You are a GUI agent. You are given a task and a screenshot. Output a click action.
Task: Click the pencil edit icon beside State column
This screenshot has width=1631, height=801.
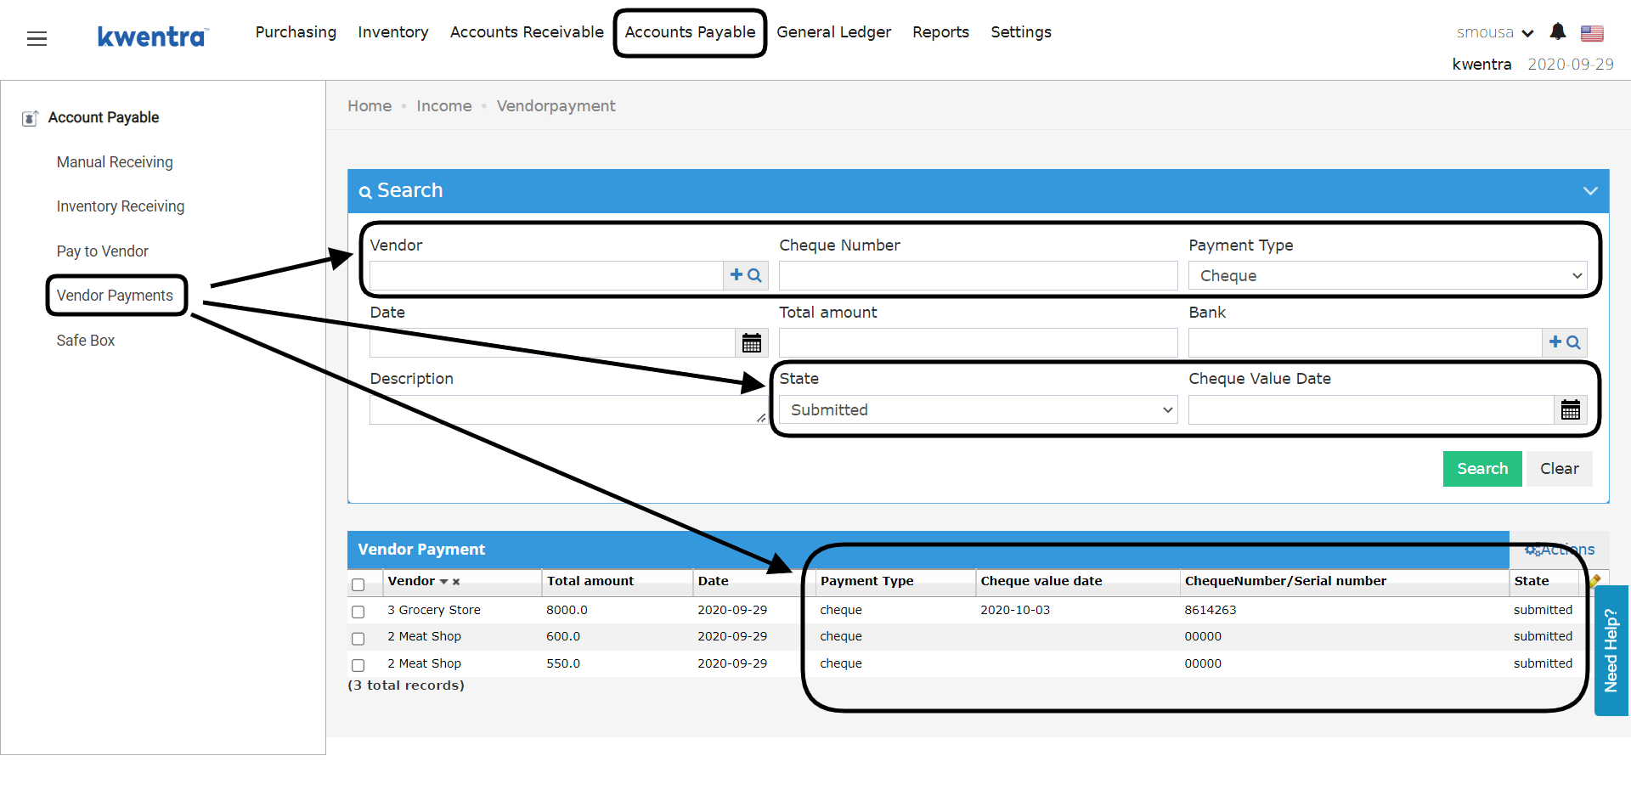pos(1594,581)
